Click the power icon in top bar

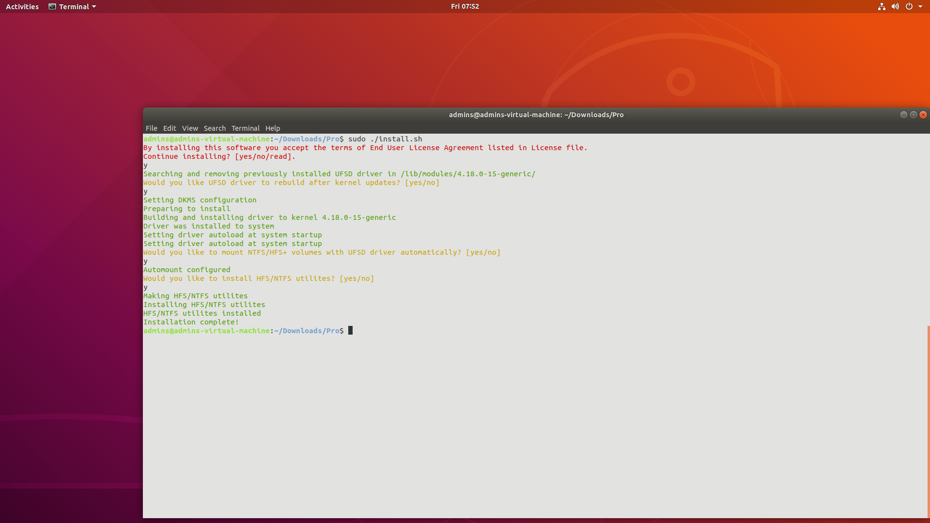coord(909,7)
